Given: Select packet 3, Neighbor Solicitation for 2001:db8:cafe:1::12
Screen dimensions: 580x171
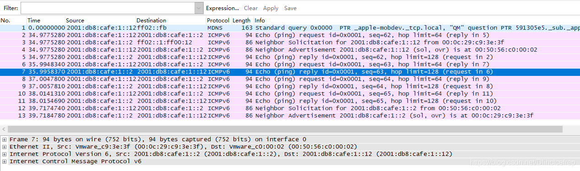Looking at the screenshot, I should pos(290,43).
